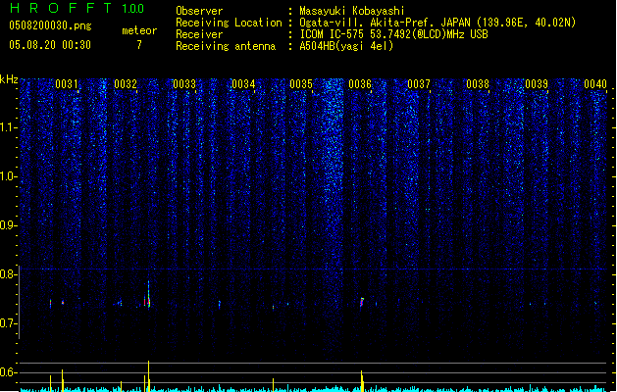Click the observer name Masayuki Kobayashi

click(352, 11)
